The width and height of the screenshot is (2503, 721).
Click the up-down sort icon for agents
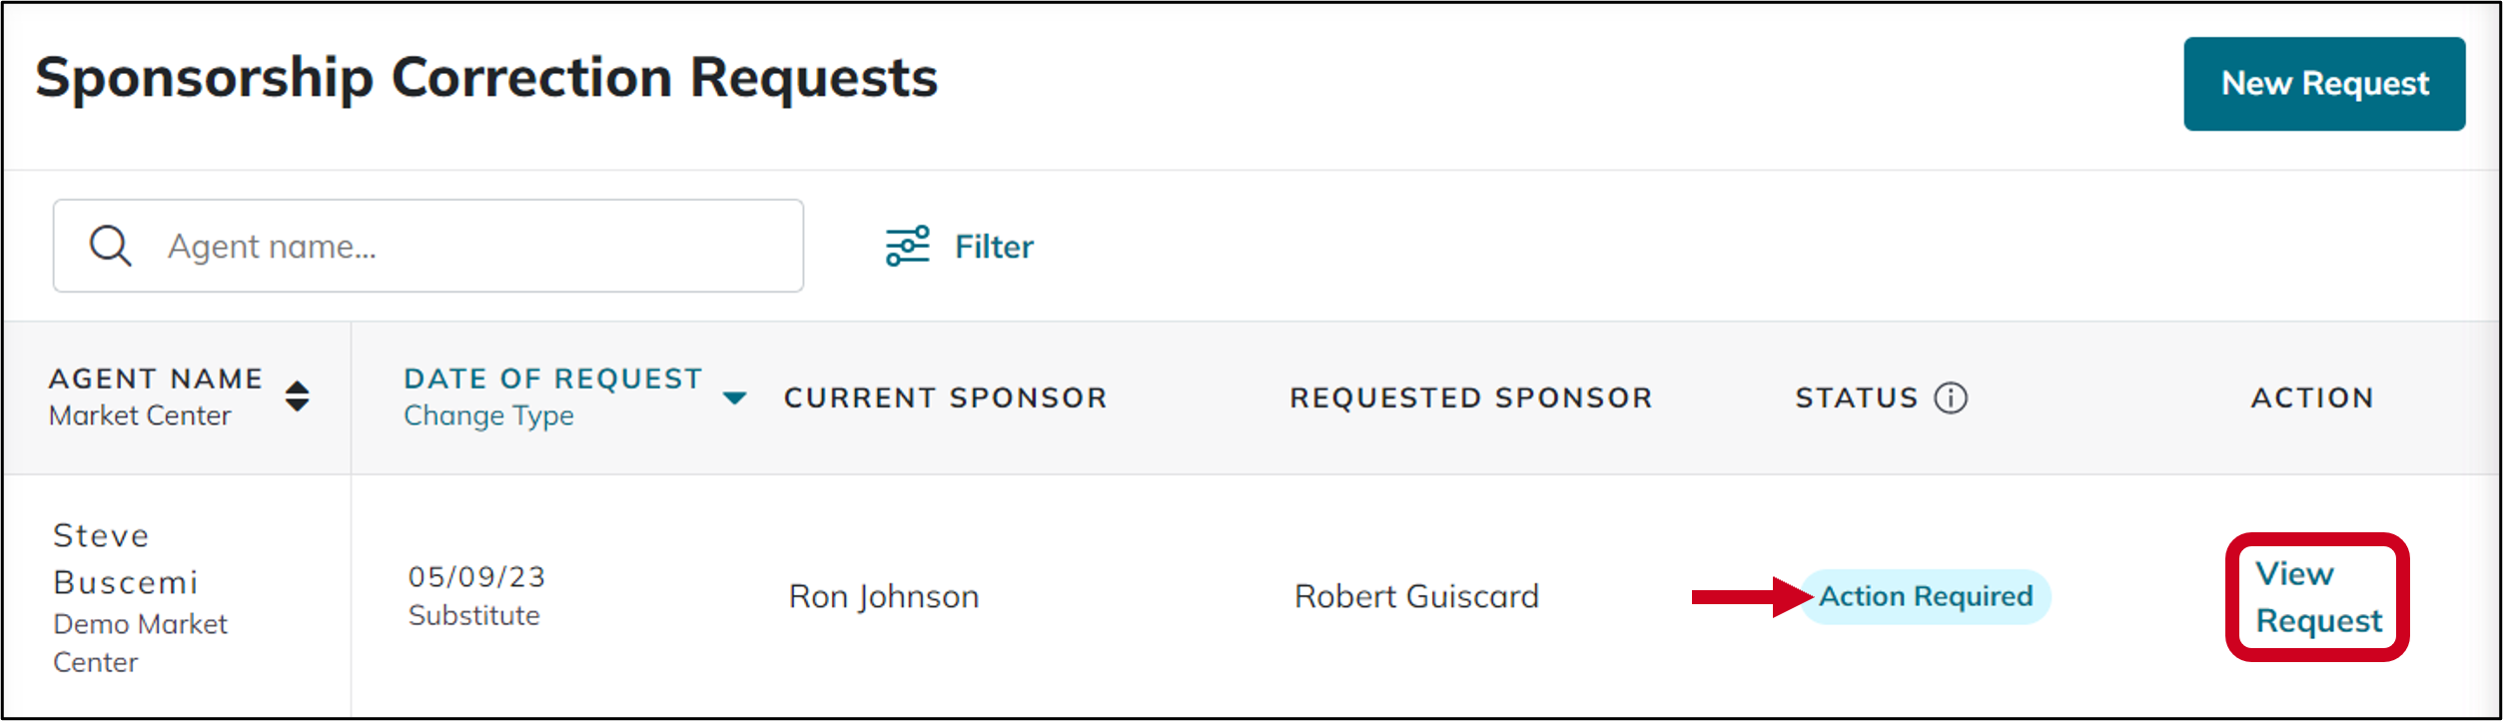(297, 396)
